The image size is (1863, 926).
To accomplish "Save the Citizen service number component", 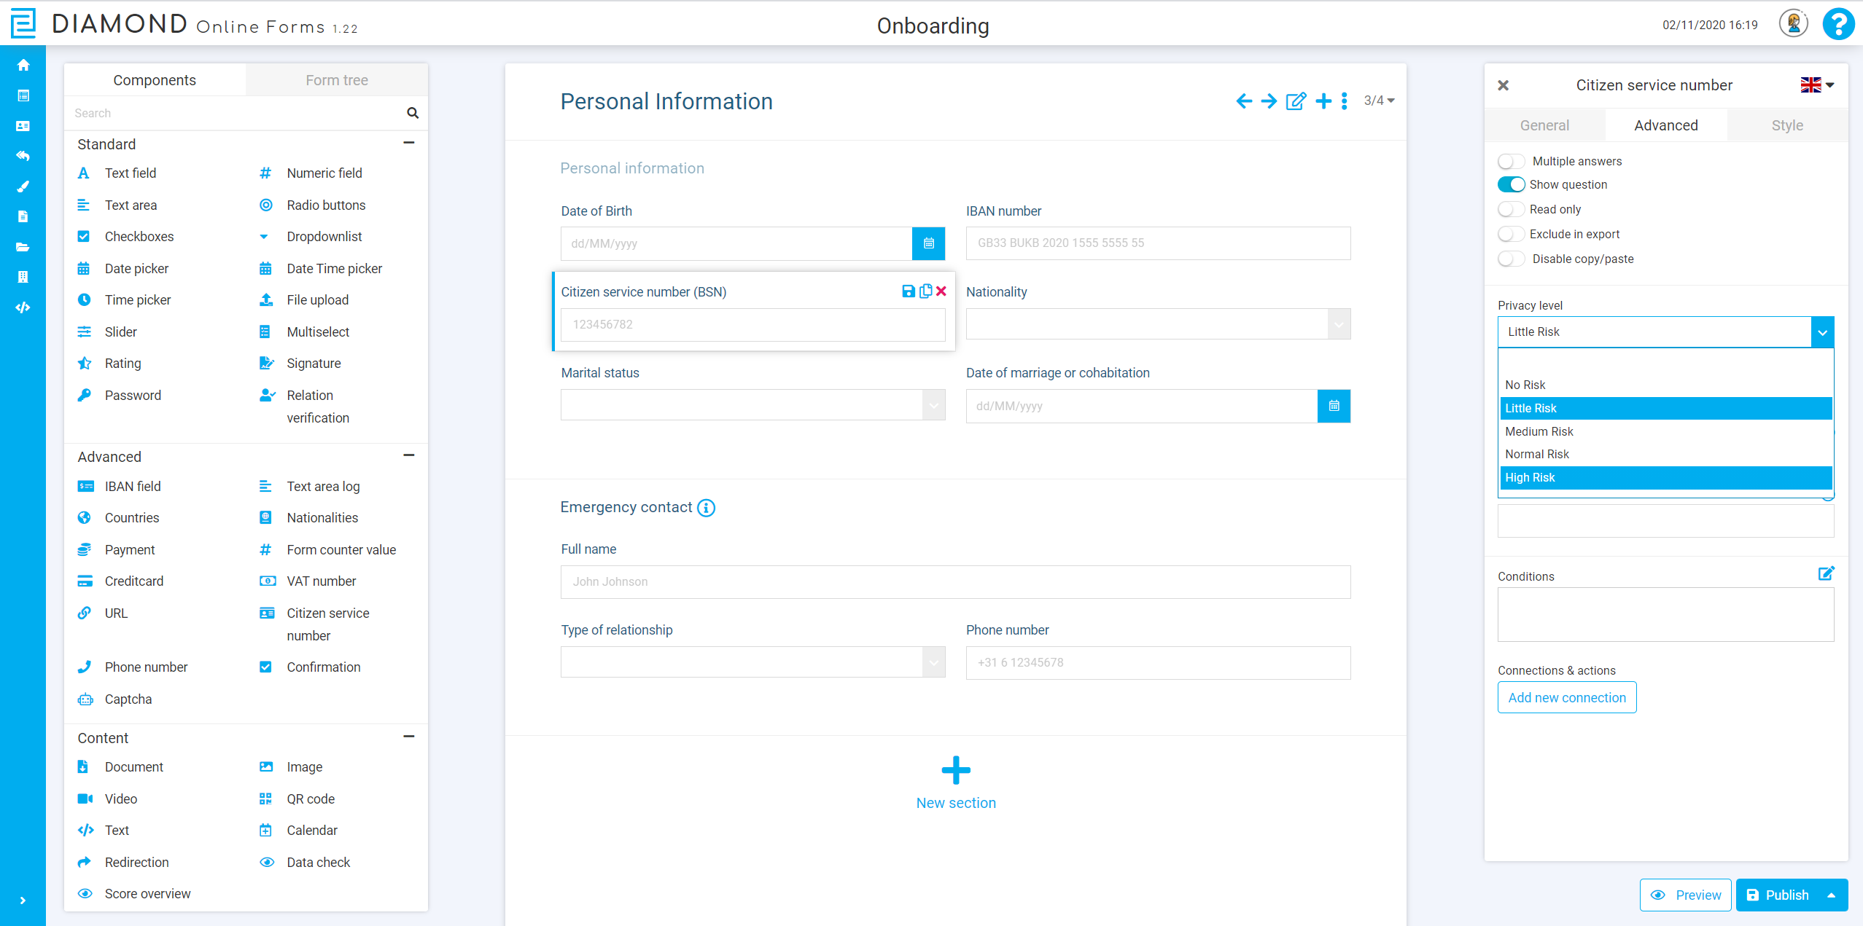I will tap(907, 291).
